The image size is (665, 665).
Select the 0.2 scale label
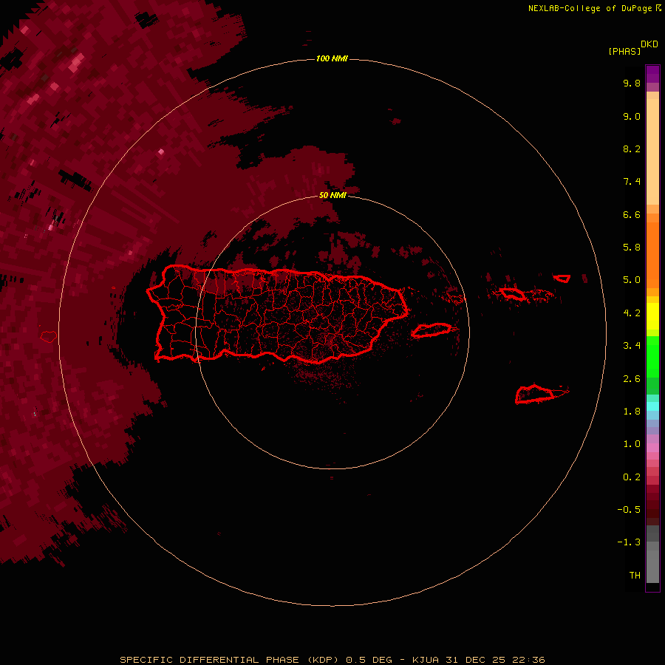(x=632, y=477)
